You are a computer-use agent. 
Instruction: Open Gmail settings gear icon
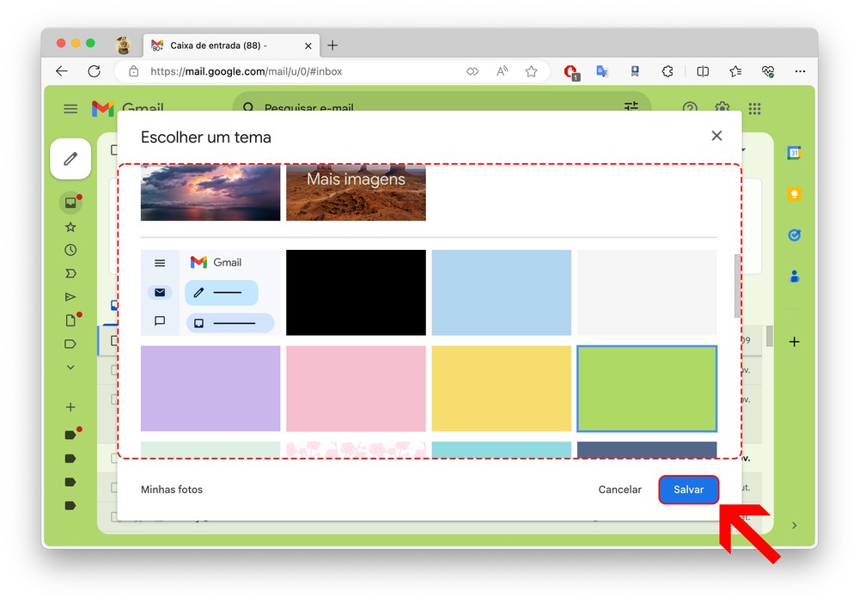722,108
